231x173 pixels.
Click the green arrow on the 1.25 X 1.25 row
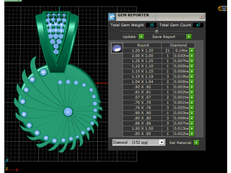pyautogui.click(x=192, y=61)
